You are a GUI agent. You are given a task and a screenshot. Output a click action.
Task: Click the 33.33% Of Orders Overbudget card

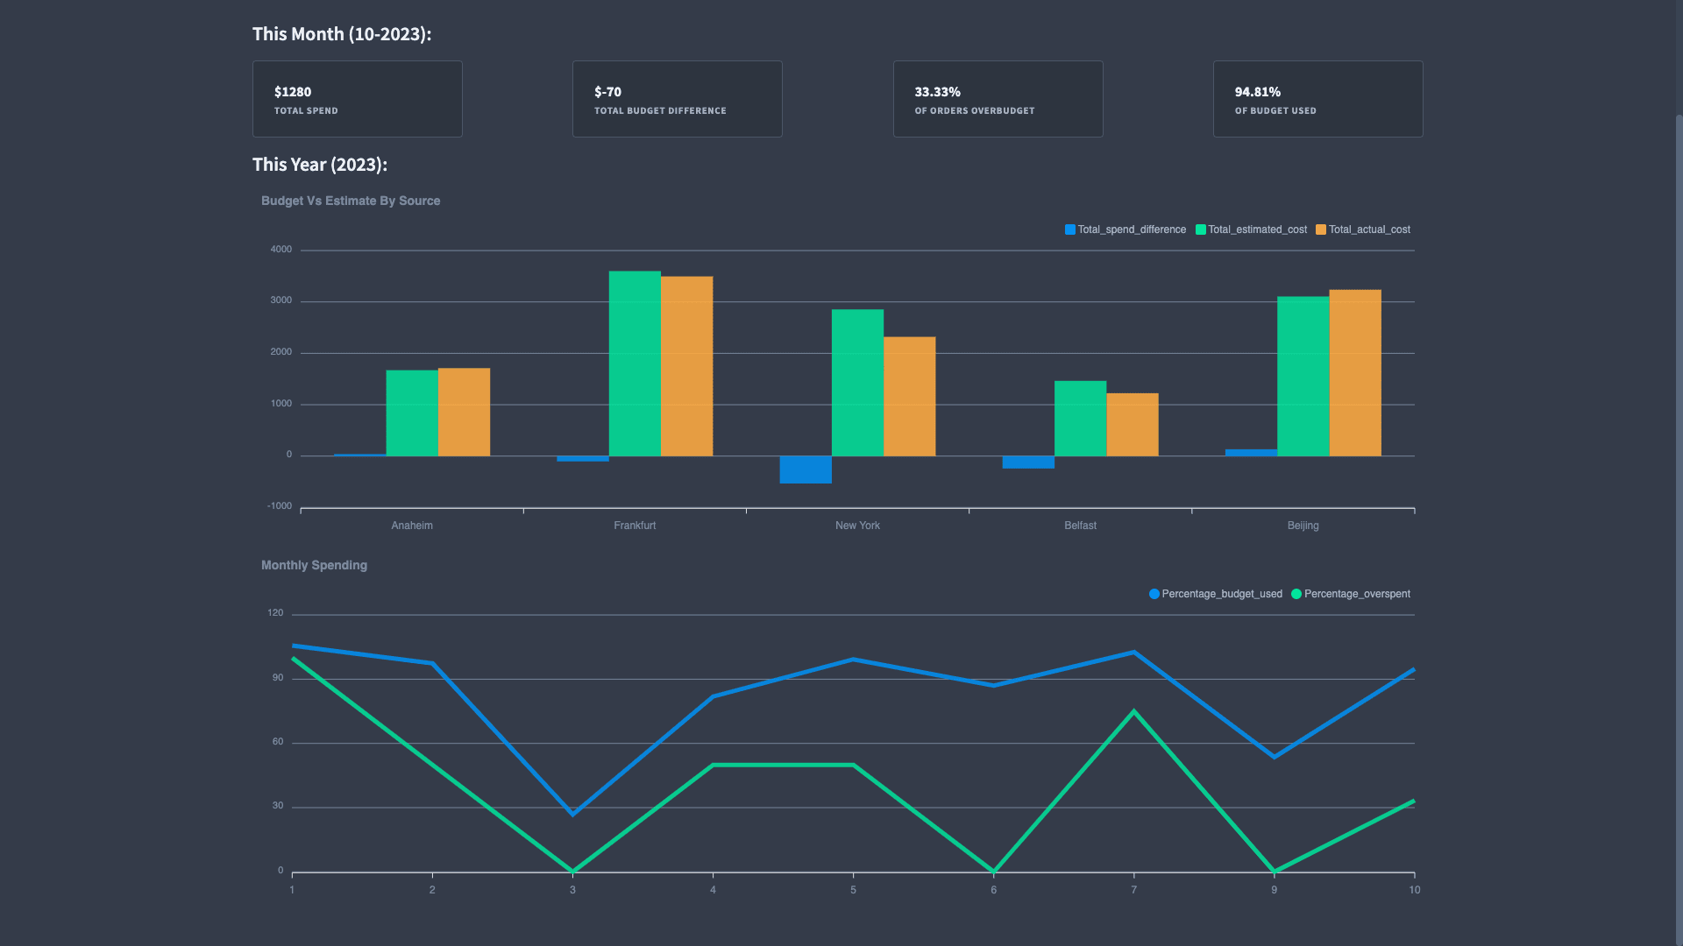998,99
